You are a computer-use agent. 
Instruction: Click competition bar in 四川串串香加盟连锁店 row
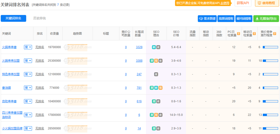coord(271,115)
